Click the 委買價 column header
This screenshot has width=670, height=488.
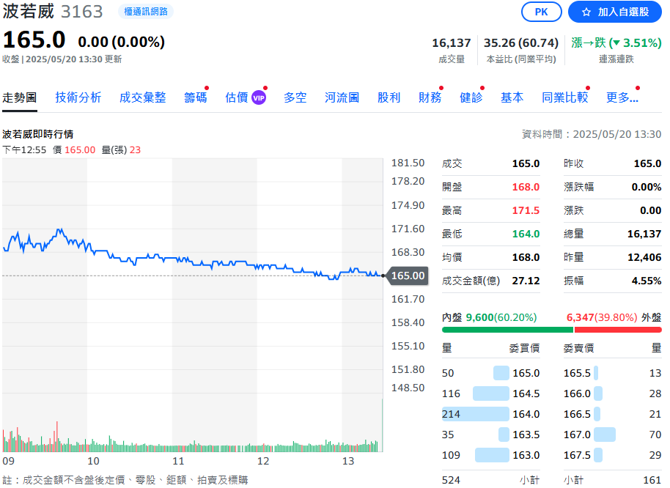(x=524, y=348)
